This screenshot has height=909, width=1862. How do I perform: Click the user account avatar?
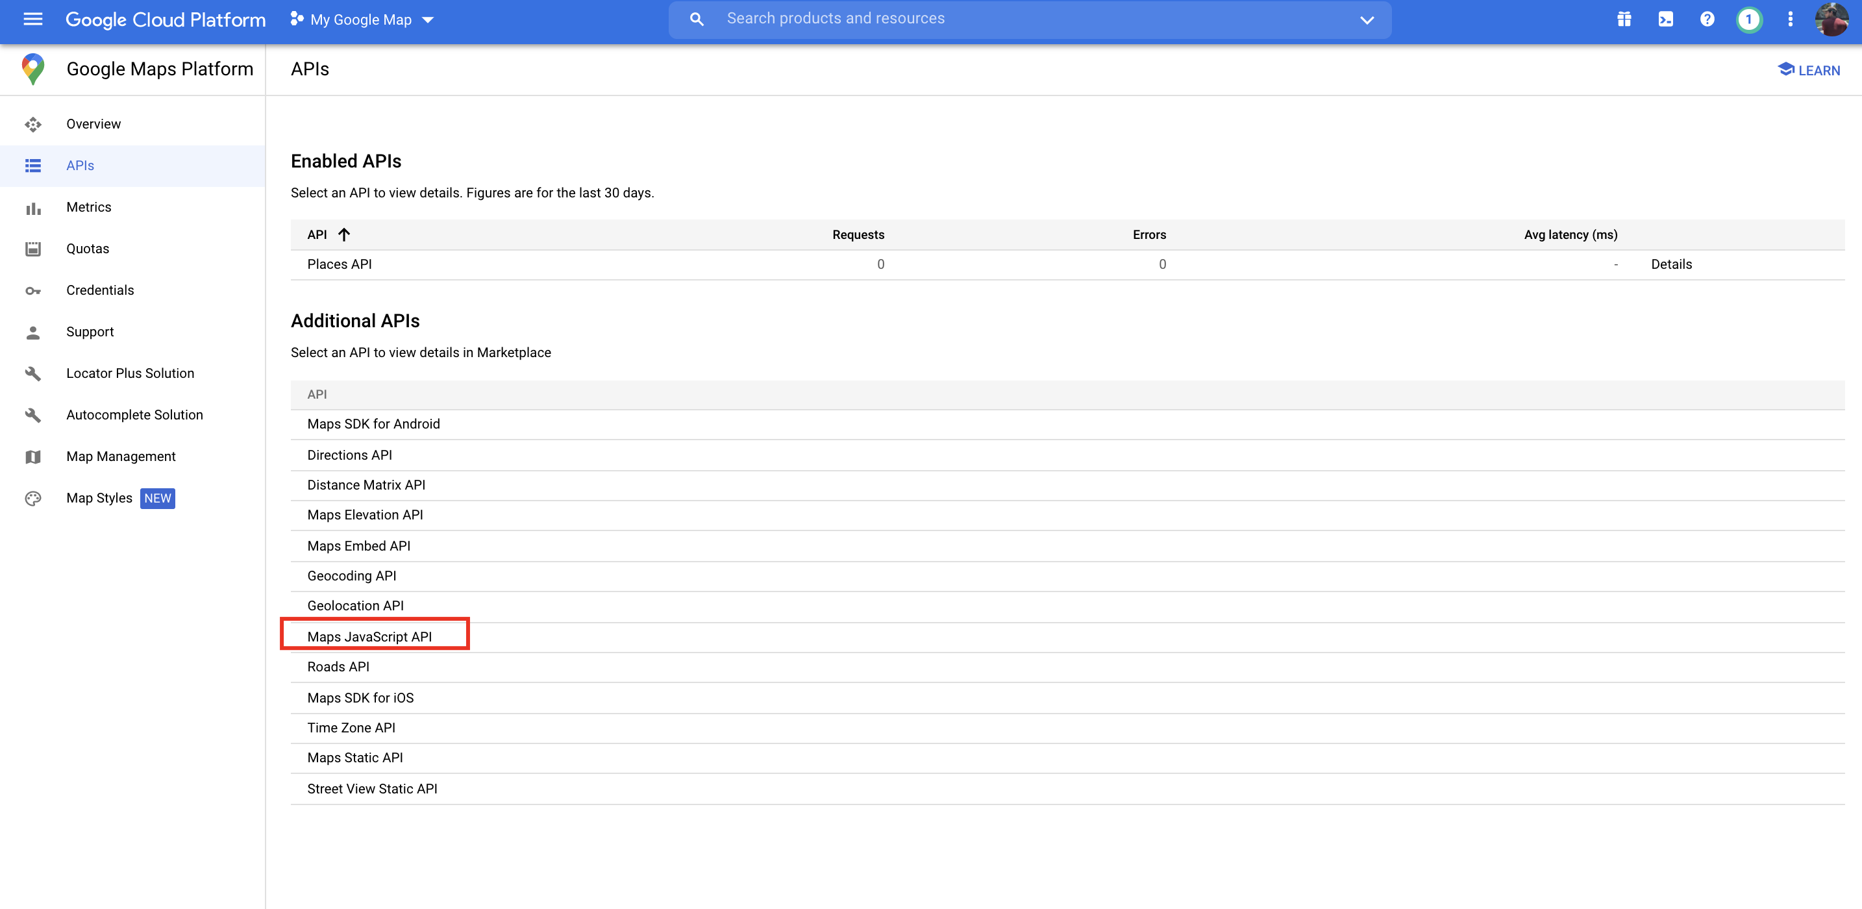(x=1830, y=19)
